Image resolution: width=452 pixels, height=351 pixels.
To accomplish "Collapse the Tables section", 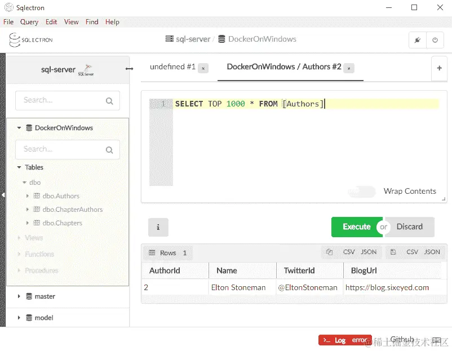I will [x=19, y=167].
